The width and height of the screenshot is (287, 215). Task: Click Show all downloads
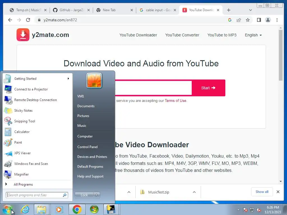coord(262,192)
